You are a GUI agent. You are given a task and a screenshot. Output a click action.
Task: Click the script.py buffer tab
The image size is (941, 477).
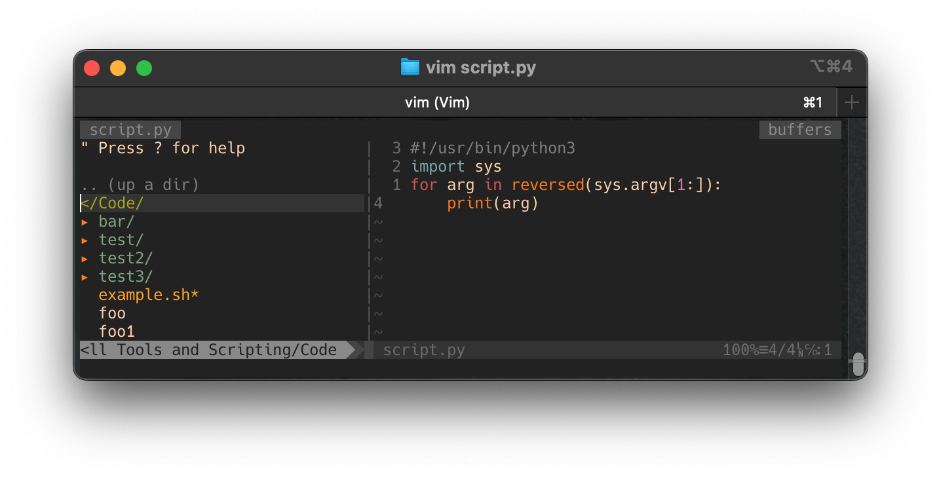pos(130,130)
